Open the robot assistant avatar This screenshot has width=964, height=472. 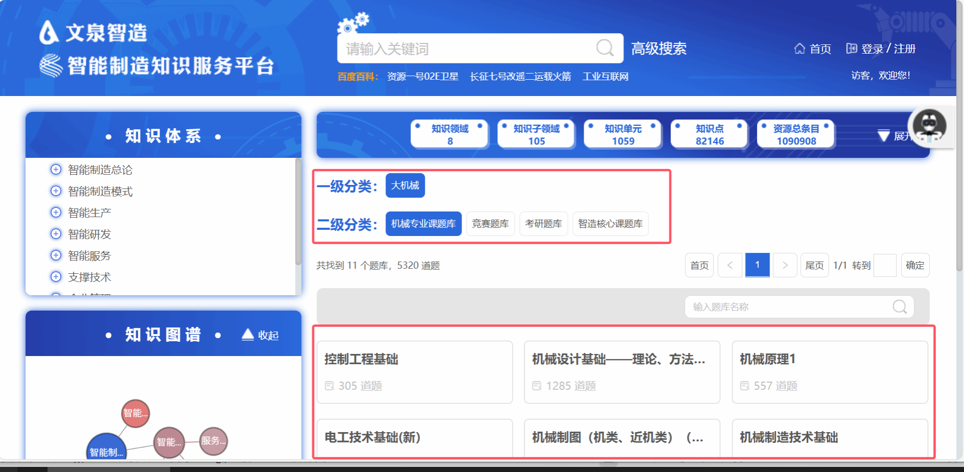point(929,126)
